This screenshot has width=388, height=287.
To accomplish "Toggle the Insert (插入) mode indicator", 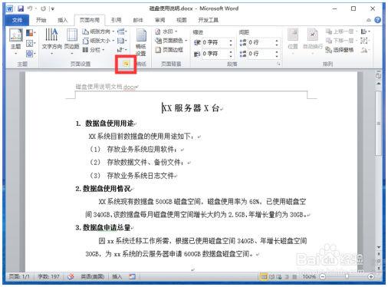I will click(117, 276).
